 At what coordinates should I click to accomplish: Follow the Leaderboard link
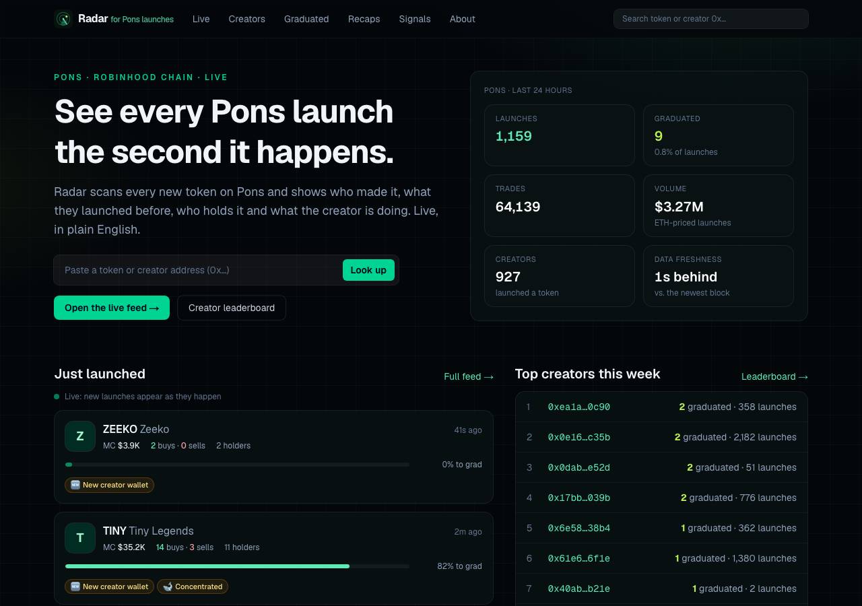coord(774,376)
